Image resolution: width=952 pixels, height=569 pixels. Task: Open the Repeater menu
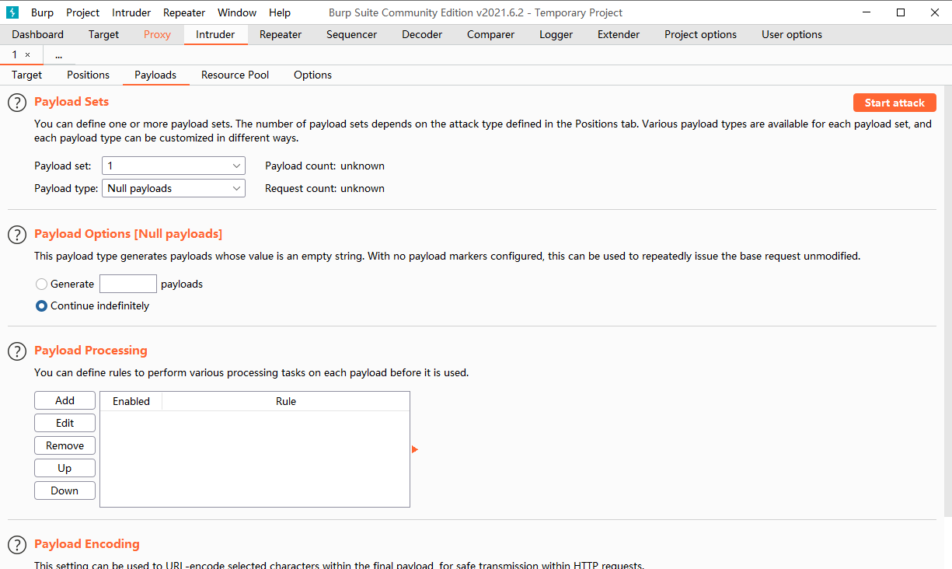tap(184, 12)
